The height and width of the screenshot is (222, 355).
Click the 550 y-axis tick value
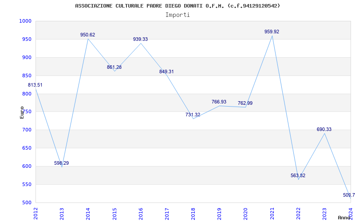point(27,184)
